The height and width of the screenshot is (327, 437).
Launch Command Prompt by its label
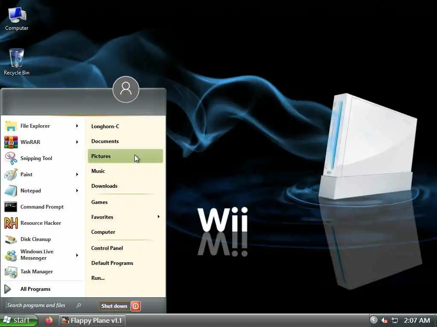[x=42, y=207]
